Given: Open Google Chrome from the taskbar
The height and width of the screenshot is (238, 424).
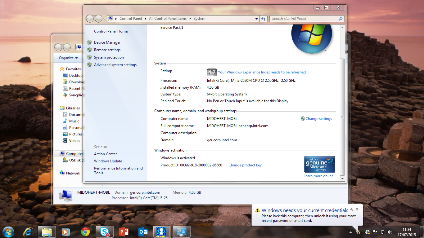Looking at the screenshot, I should click(85, 232).
